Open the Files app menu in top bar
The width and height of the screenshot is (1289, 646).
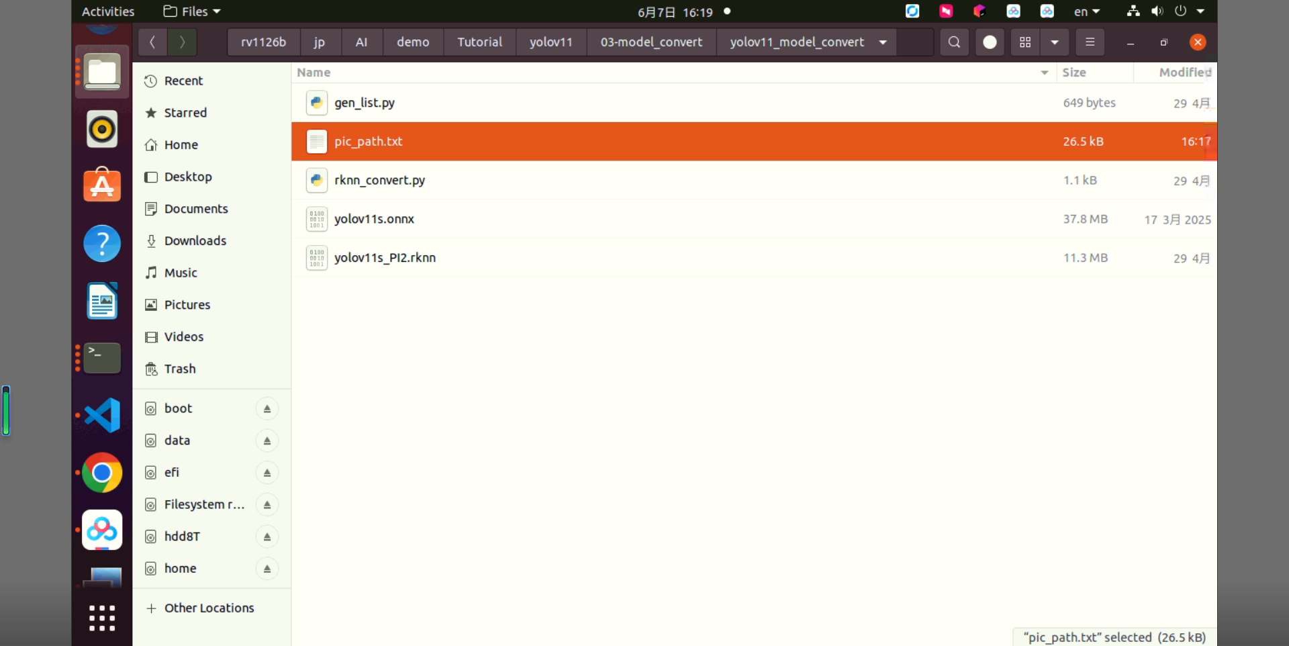click(x=192, y=11)
